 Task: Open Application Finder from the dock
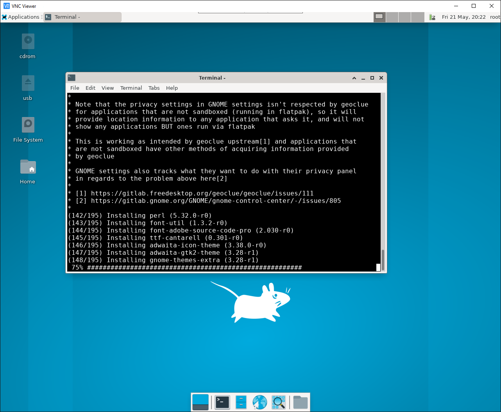279,402
